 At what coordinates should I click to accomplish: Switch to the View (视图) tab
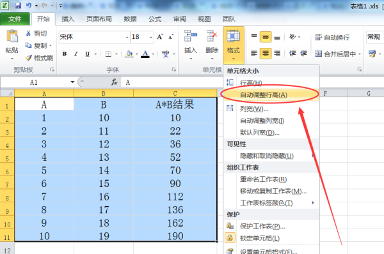[x=204, y=19]
